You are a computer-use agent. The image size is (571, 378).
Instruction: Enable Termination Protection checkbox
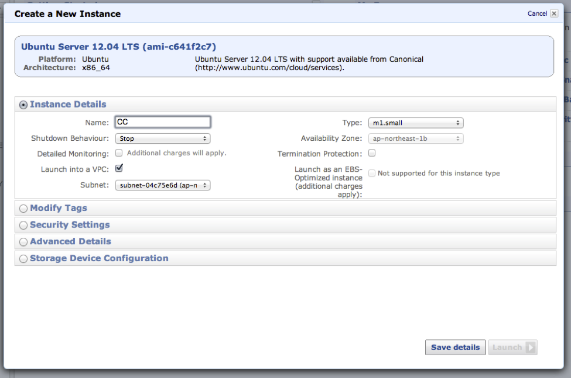pyautogui.click(x=372, y=153)
